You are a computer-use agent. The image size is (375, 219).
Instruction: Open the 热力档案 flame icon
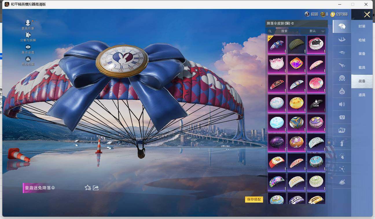(x=28, y=59)
